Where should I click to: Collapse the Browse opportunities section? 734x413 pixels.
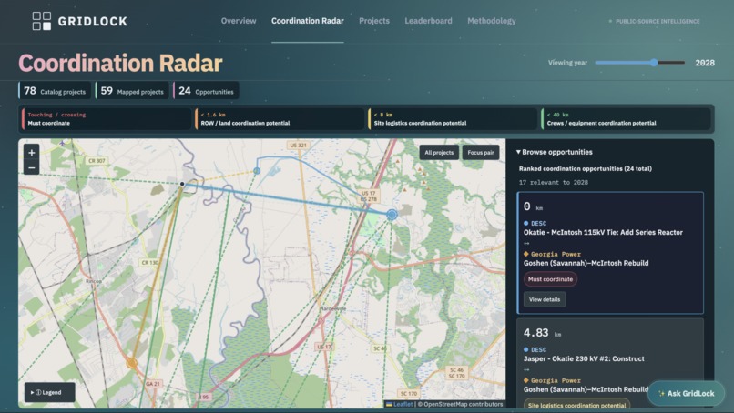click(555, 152)
